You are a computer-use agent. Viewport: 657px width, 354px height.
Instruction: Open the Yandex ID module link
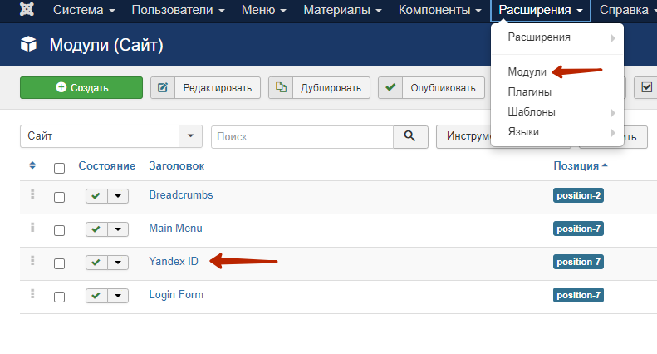pyautogui.click(x=174, y=261)
